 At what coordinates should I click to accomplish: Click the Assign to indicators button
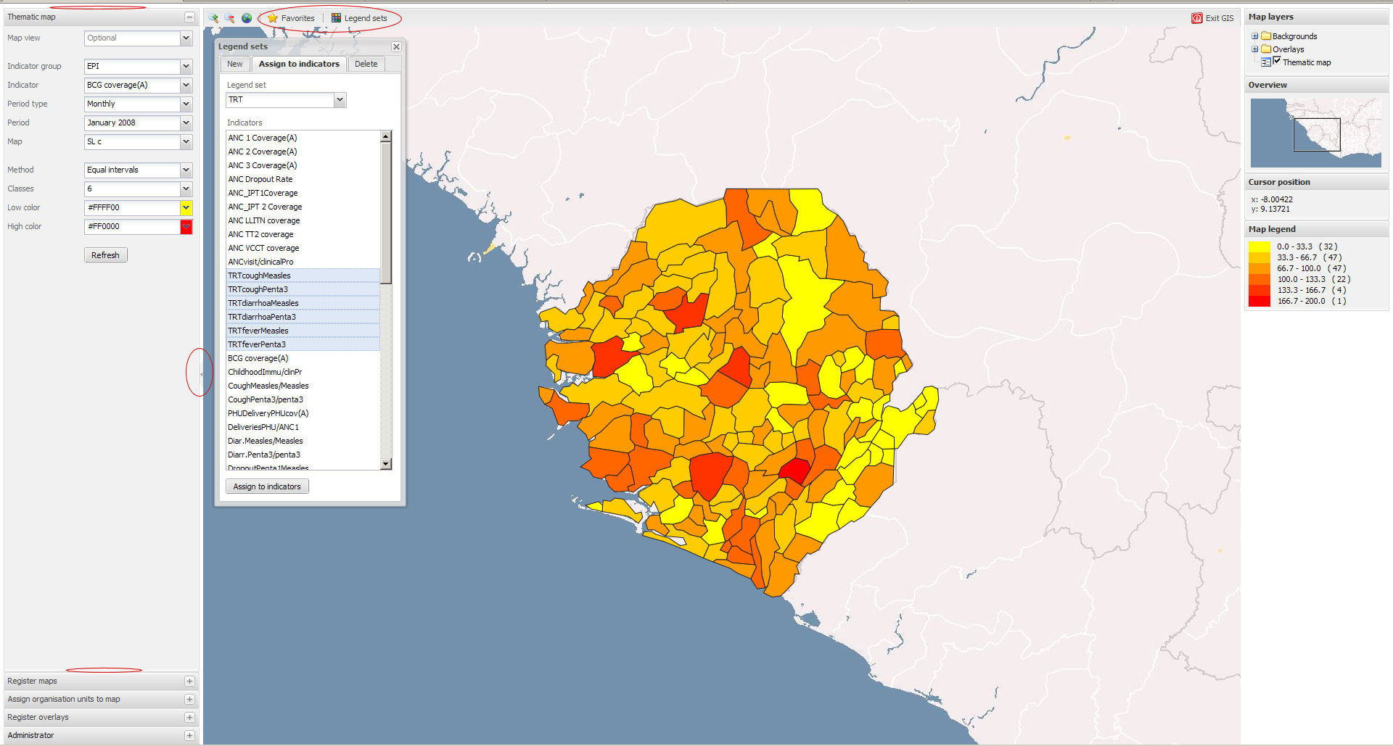point(267,486)
